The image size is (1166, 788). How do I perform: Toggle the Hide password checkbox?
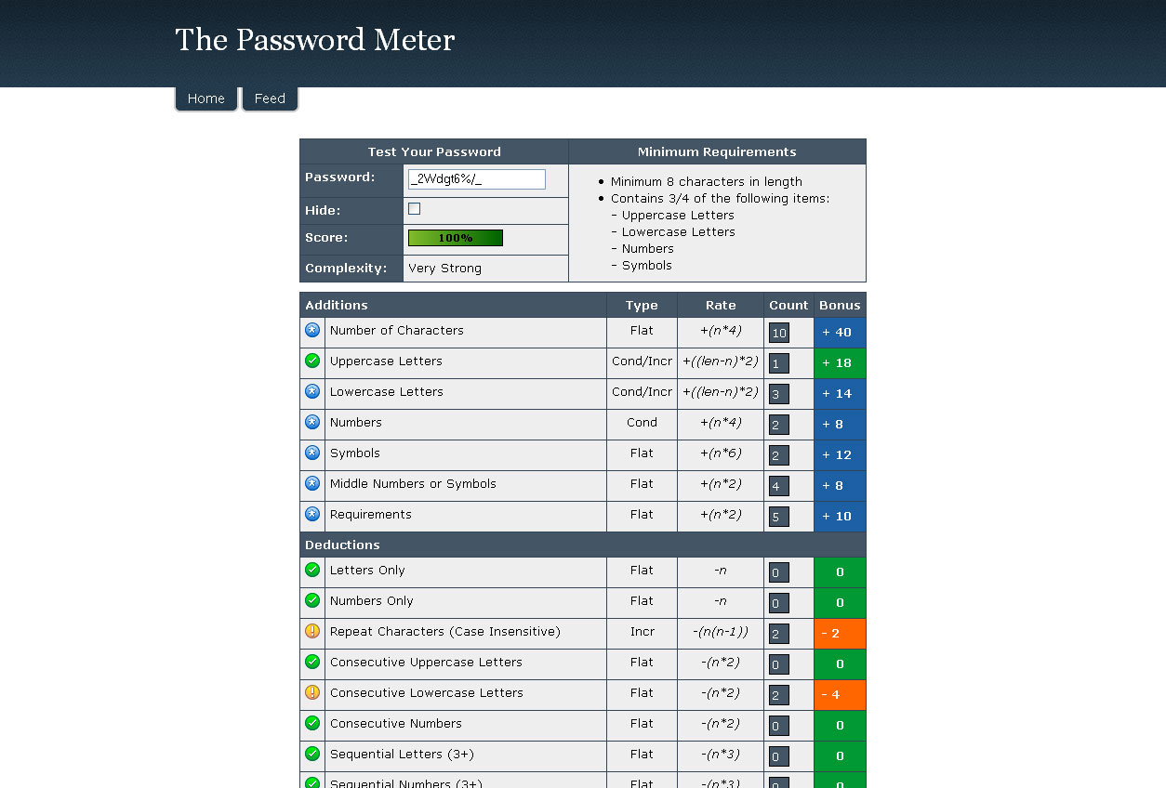414,209
